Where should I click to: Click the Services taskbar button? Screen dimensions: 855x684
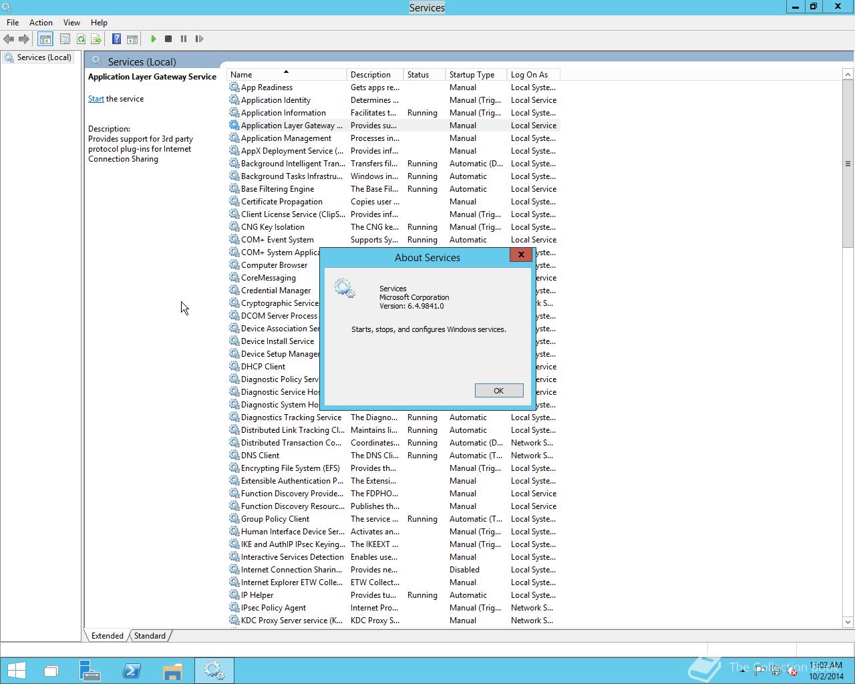tap(214, 671)
